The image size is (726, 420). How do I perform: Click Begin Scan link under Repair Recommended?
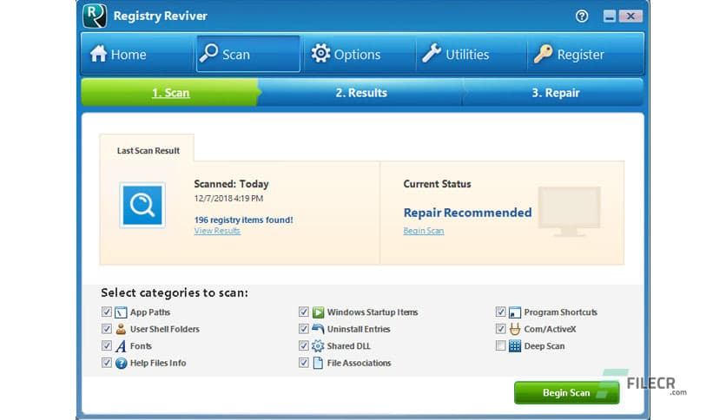423,231
